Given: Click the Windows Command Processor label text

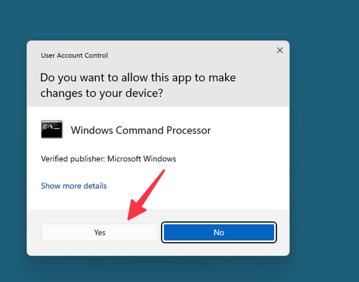Looking at the screenshot, I should pyautogui.click(x=141, y=130).
